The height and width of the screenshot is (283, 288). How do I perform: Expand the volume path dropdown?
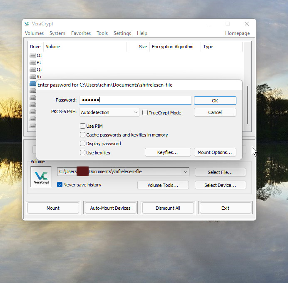[x=185, y=172]
